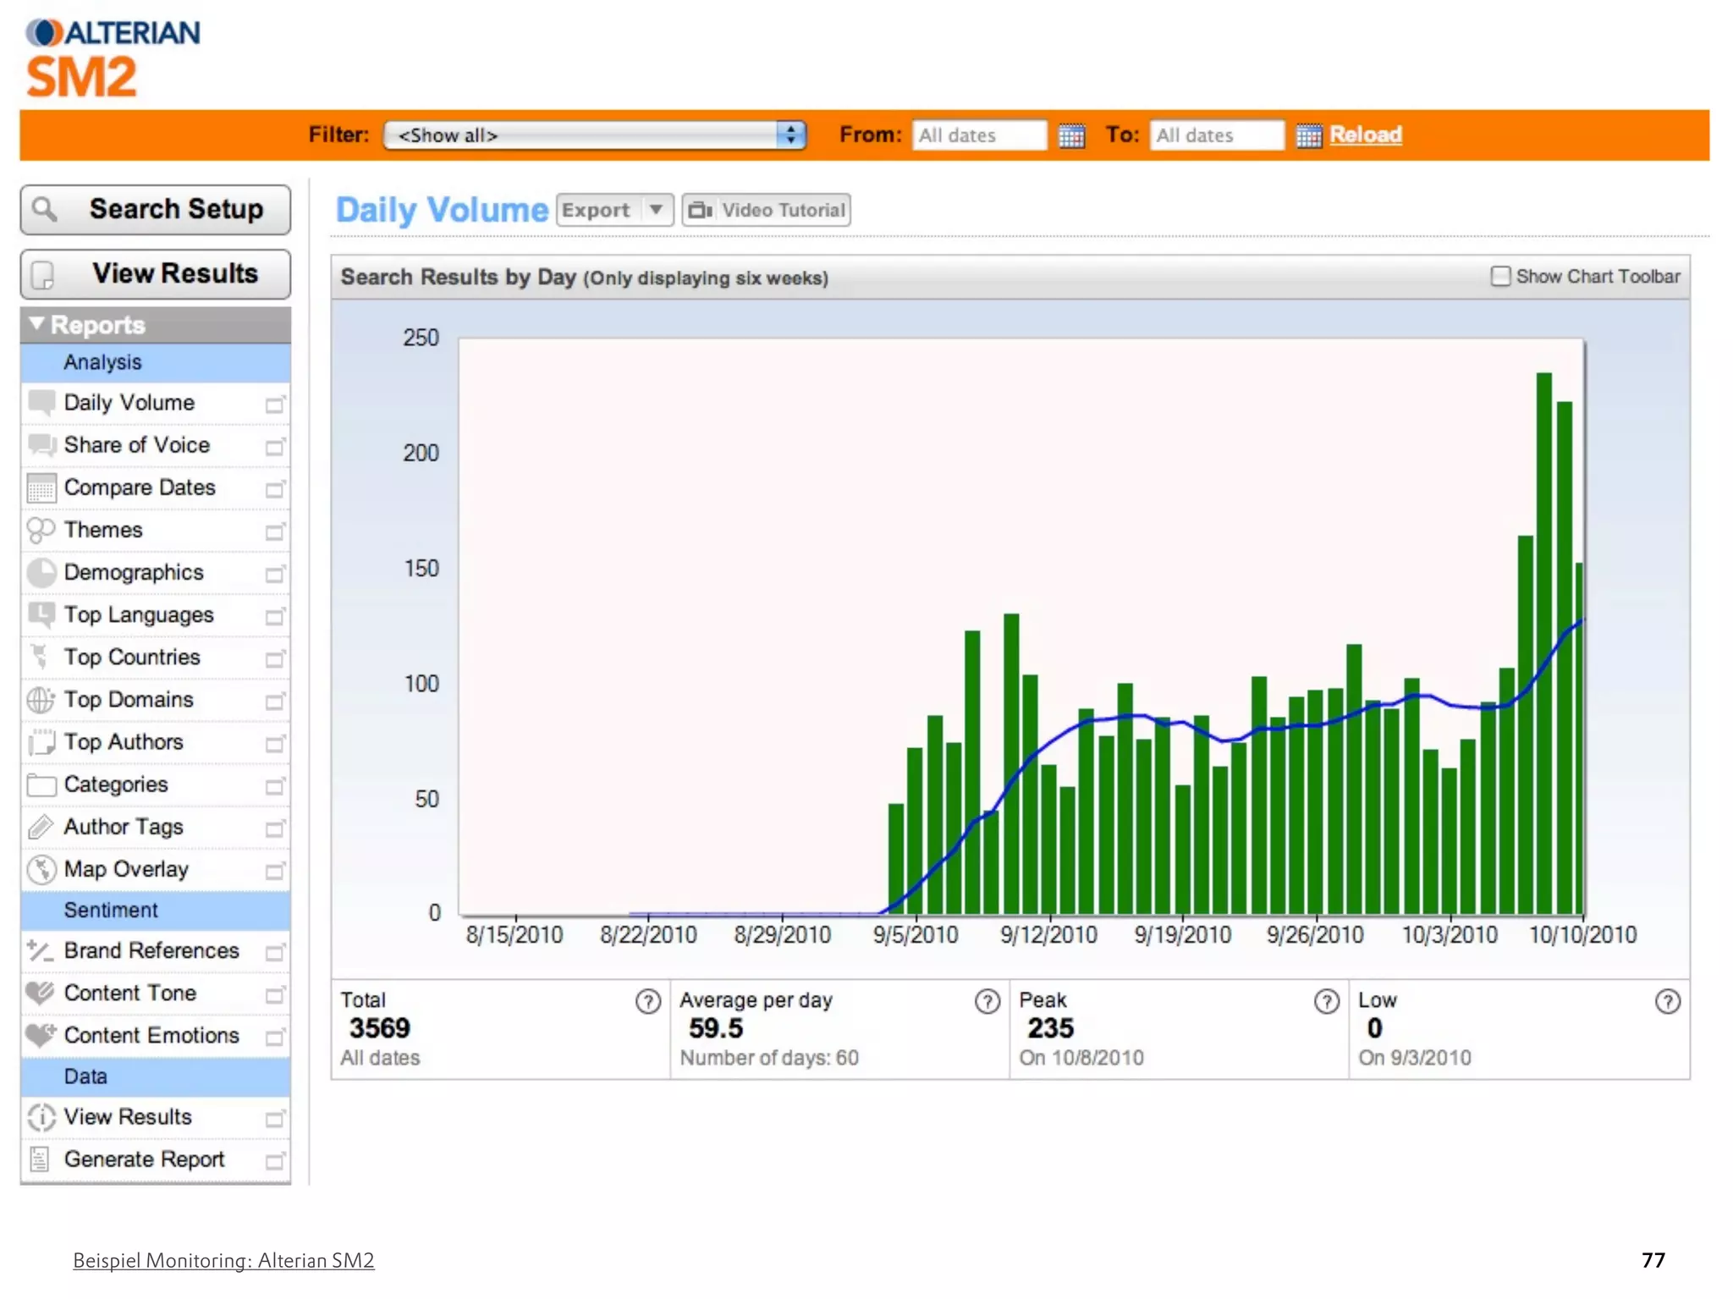Viewport: 1733px width, 1299px height.
Task: Click the Average per day help icon
Action: tap(987, 1002)
